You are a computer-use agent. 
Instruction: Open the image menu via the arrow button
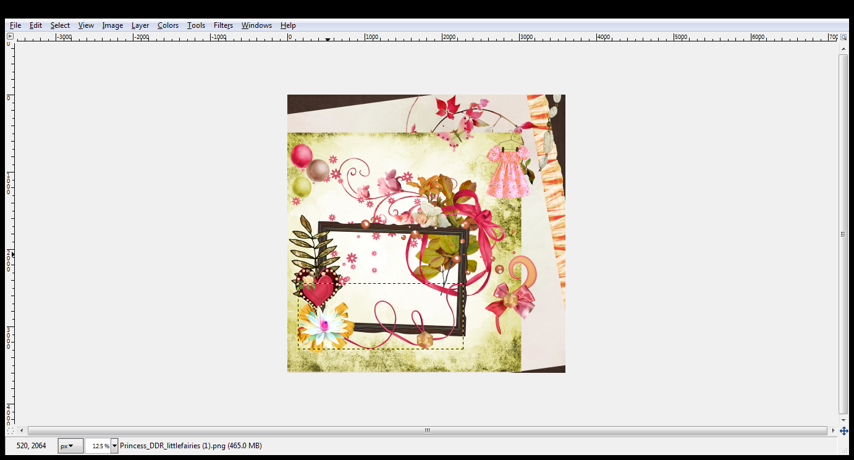point(9,35)
